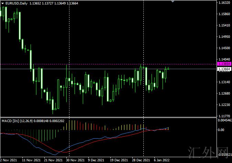Click the 30 Nov 2021 date label
This screenshot has height=163, width=232.
point(75,160)
